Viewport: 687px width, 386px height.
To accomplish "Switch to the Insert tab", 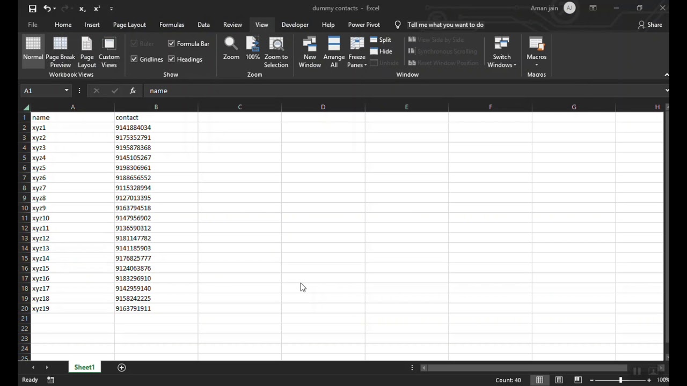I will tap(92, 25).
